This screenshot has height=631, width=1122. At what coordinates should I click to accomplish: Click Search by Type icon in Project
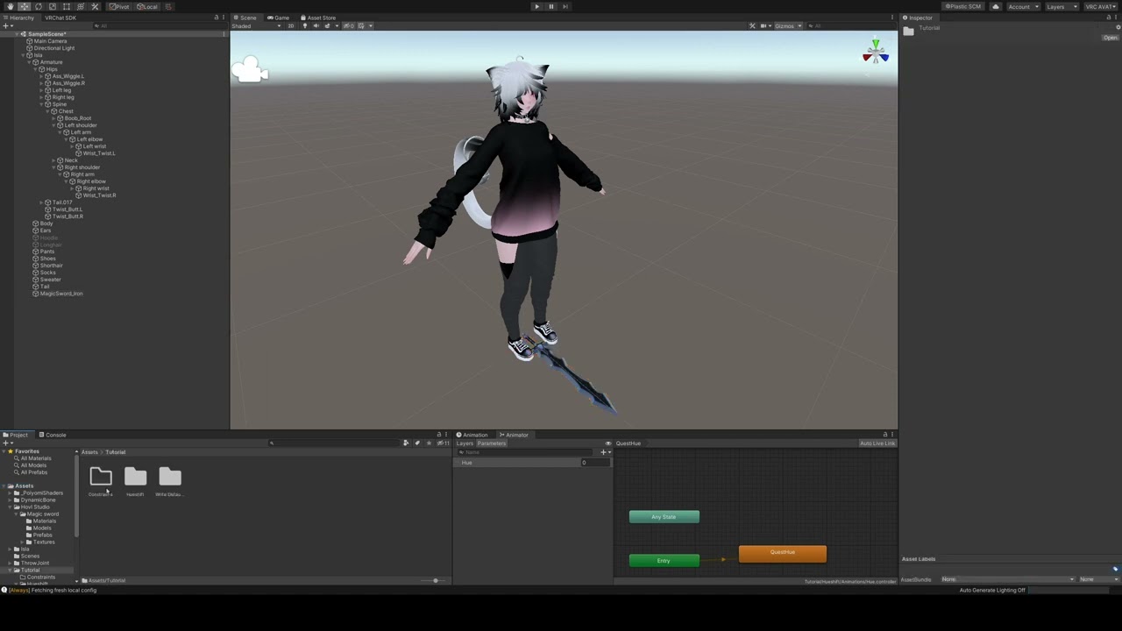point(406,443)
